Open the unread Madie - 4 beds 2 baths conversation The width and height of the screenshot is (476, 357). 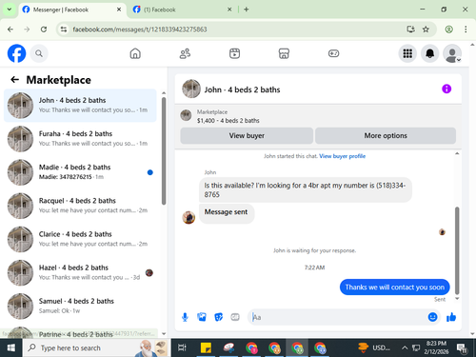(80, 172)
